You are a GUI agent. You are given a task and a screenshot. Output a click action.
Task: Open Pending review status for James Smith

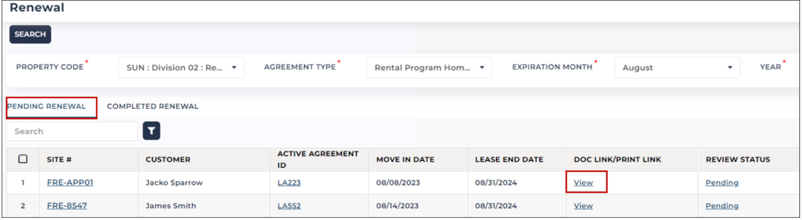(x=722, y=205)
